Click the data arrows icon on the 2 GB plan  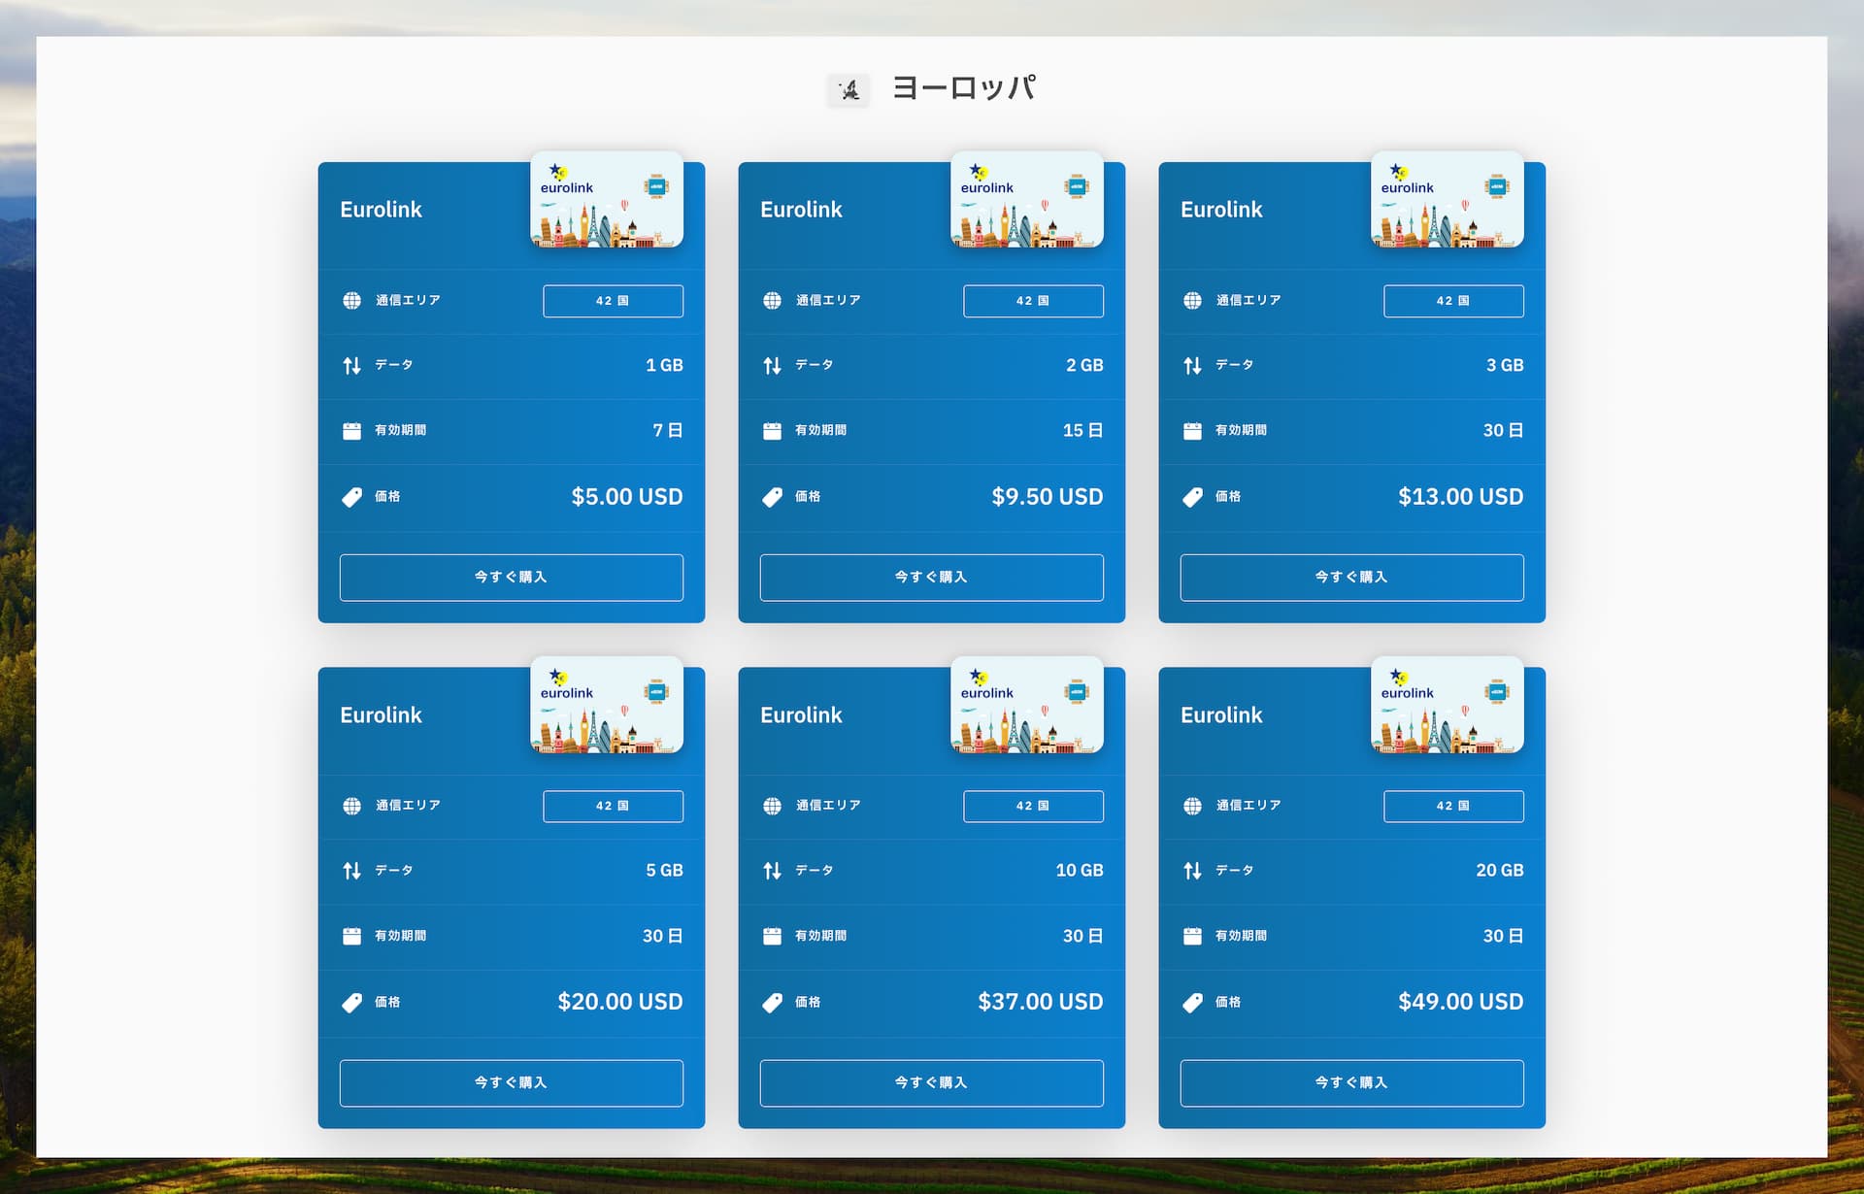[x=772, y=366]
